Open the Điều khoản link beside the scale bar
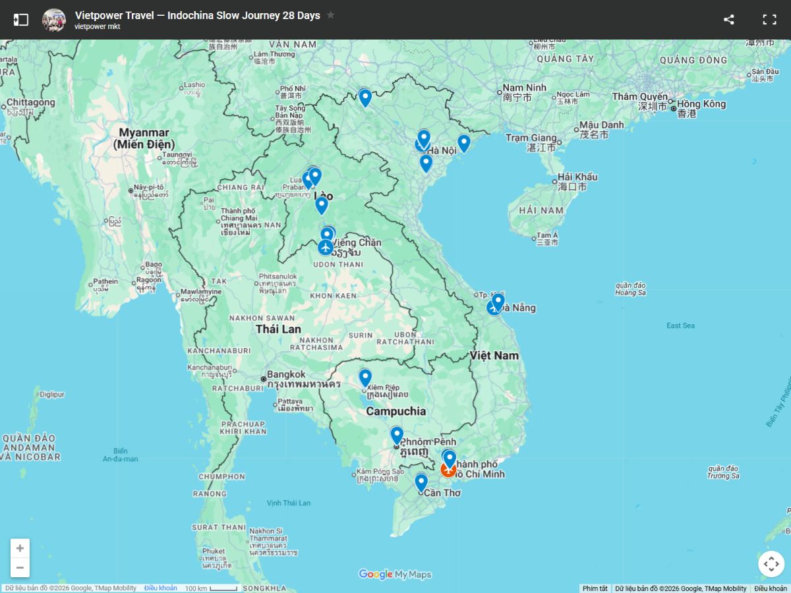Image resolution: width=791 pixels, height=593 pixels. point(161,588)
